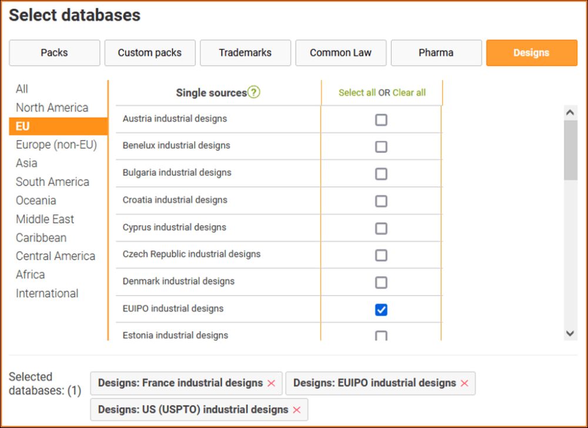Remove France industrial designs from selected databases

(x=271, y=383)
